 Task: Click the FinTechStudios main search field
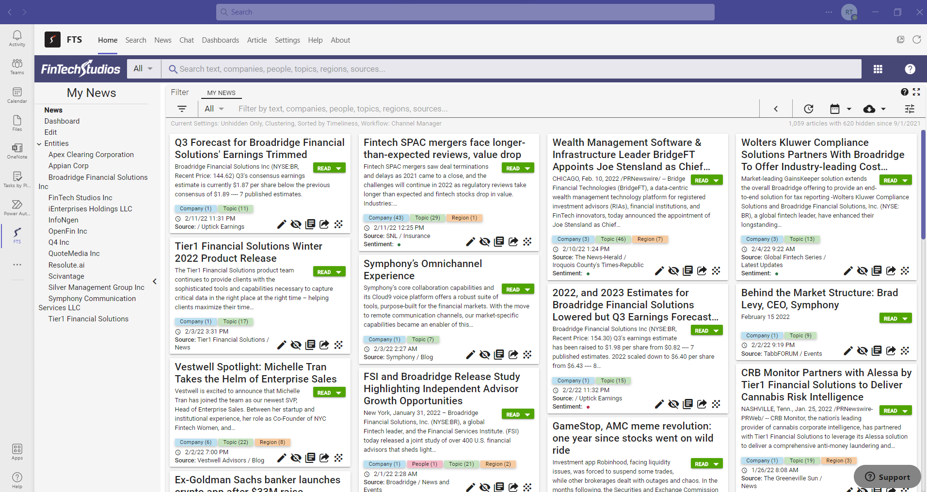(x=511, y=69)
